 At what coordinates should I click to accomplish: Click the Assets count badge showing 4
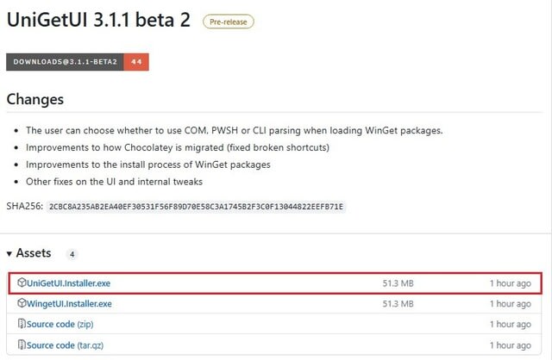(x=72, y=255)
